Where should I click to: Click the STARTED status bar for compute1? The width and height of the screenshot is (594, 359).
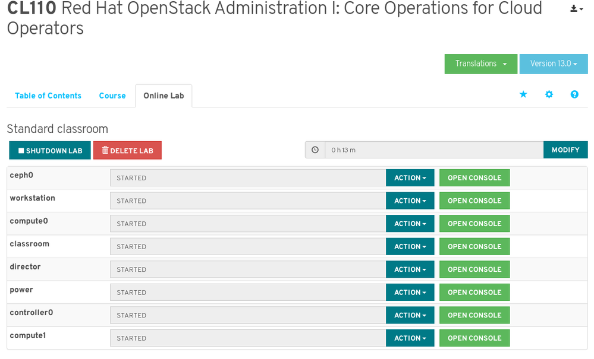(247, 338)
